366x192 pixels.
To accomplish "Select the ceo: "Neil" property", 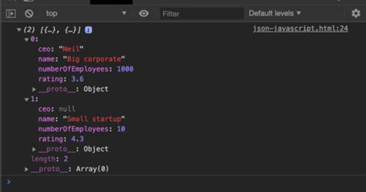I will coord(61,49).
